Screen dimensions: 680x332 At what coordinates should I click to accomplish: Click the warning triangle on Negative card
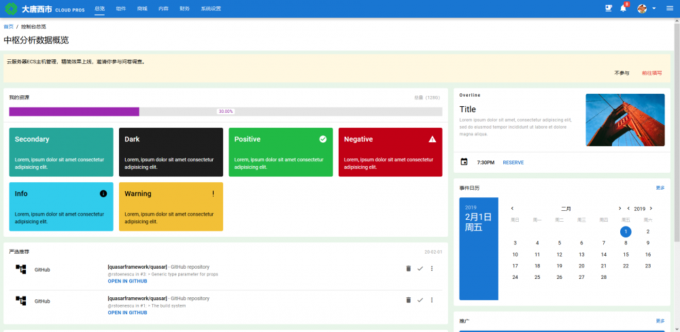coord(432,139)
